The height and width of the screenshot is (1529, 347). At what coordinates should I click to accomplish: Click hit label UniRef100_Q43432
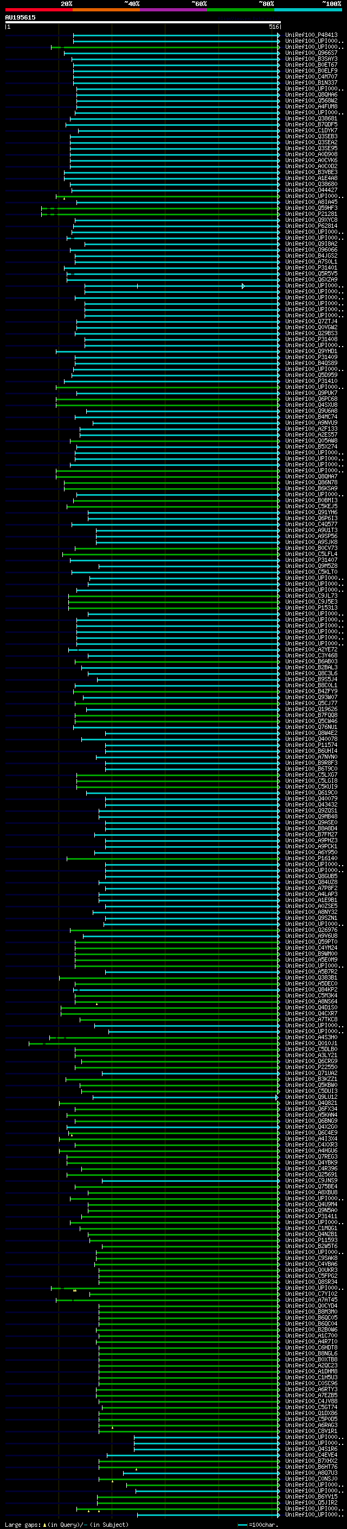tap(311, 805)
